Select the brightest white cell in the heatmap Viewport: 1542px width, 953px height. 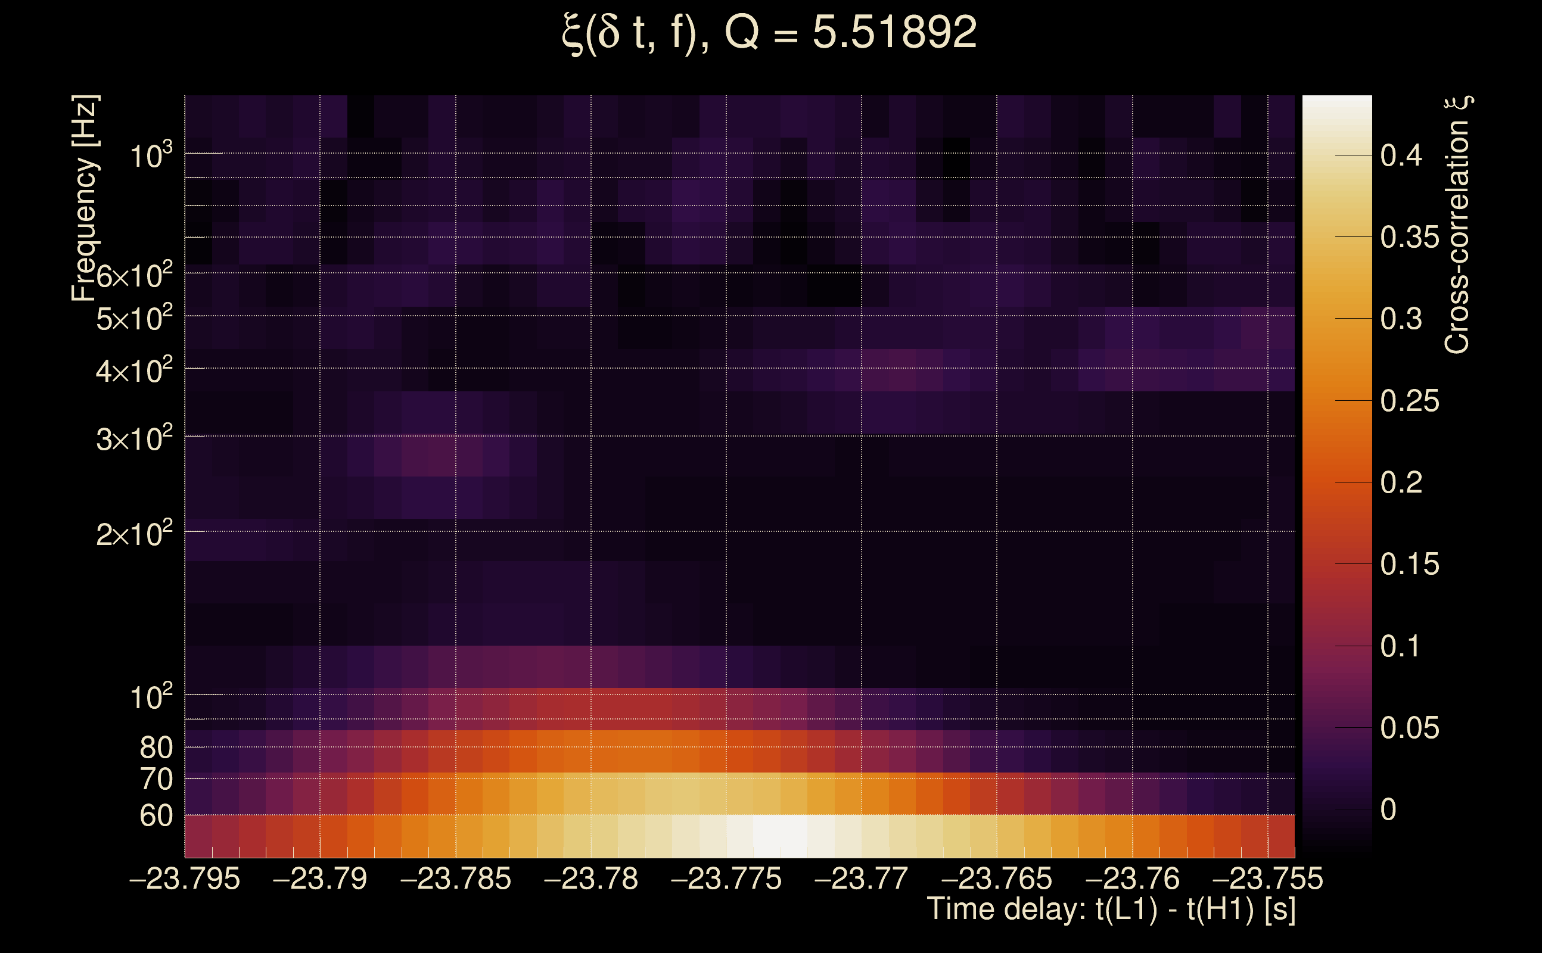tap(781, 836)
